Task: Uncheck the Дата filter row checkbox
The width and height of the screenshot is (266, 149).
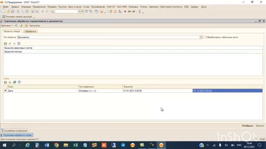Action: click(x=5, y=91)
